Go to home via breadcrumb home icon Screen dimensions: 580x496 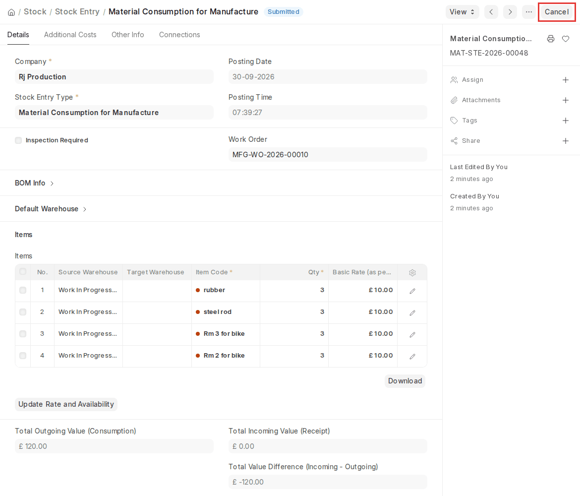(x=11, y=12)
